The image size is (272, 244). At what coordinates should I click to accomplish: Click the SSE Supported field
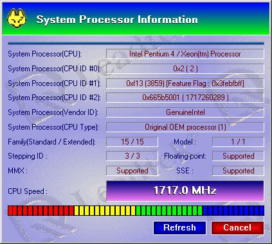tap(238, 171)
